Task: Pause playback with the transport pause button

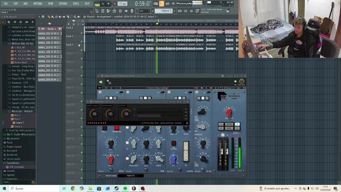Action: [x=103, y=4]
